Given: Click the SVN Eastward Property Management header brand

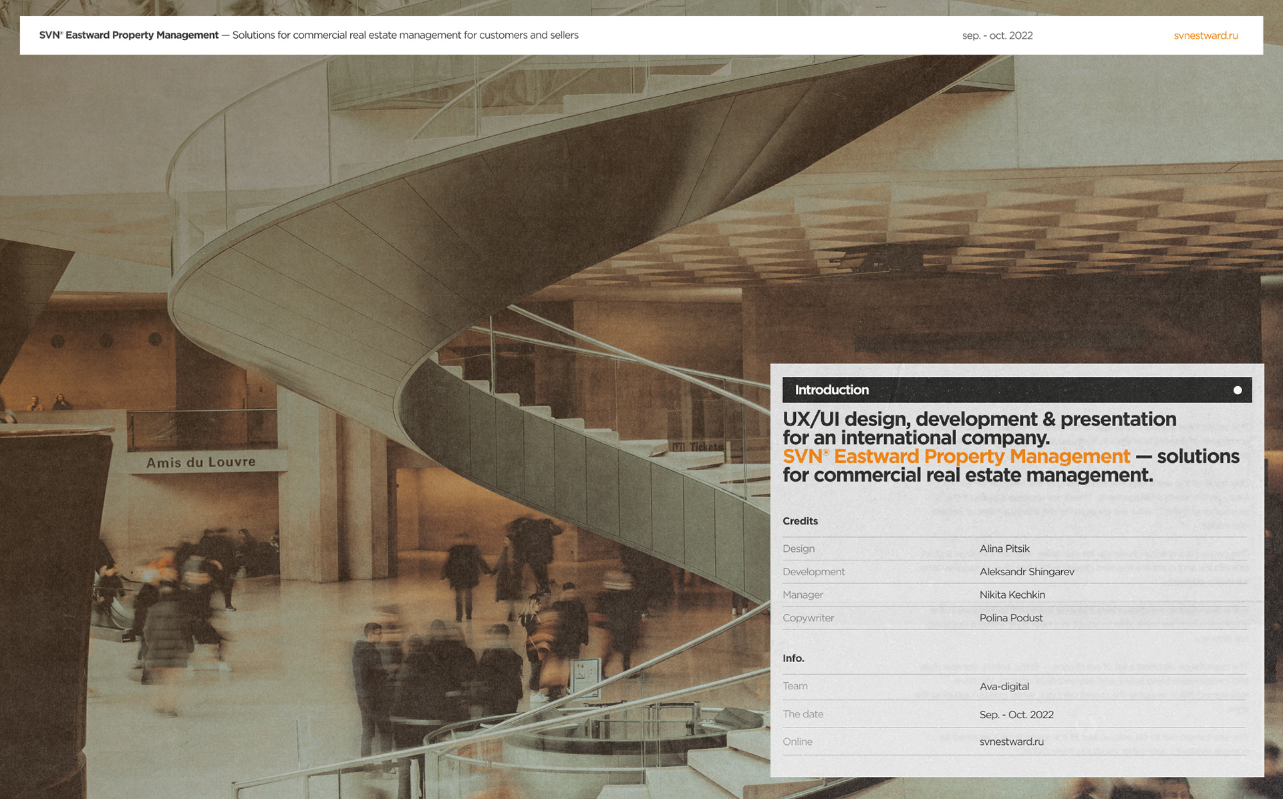Looking at the screenshot, I should (128, 35).
